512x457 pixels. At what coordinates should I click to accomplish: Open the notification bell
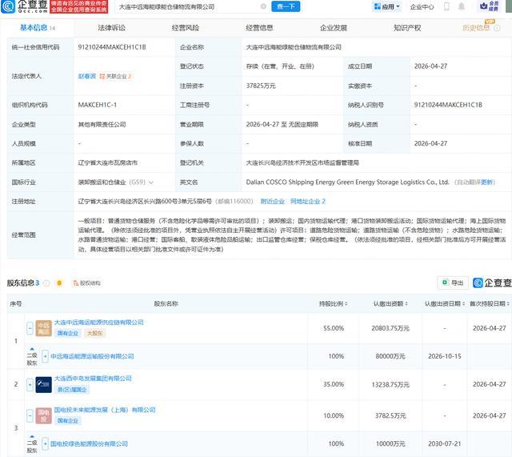[x=462, y=6]
